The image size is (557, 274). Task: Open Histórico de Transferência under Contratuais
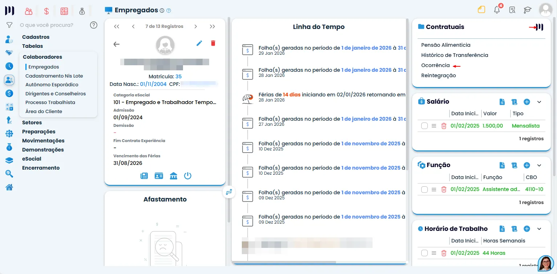[455, 55]
